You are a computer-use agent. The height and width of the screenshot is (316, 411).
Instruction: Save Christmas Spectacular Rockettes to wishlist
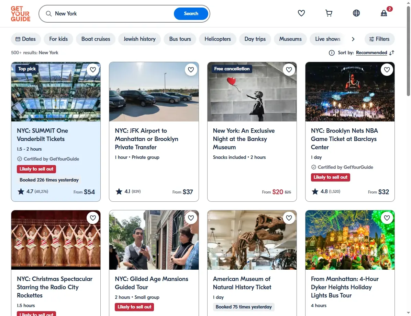[x=93, y=218]
